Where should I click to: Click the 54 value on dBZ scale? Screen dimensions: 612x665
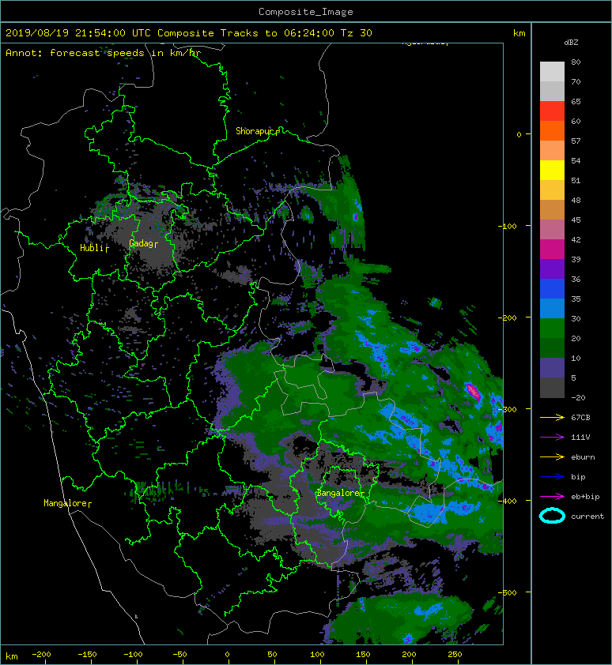576,160
